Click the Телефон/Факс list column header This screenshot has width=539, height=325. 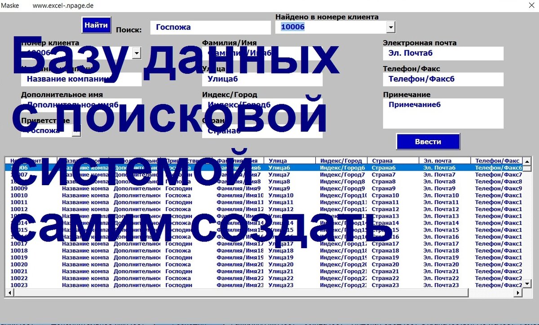[497, 161]
